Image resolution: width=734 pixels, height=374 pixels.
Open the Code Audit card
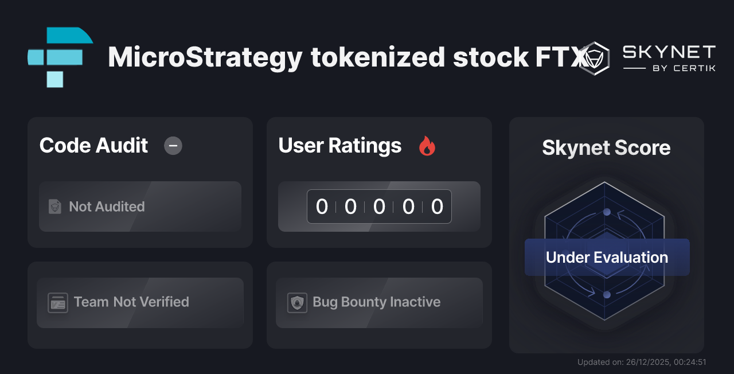[140, 182]
